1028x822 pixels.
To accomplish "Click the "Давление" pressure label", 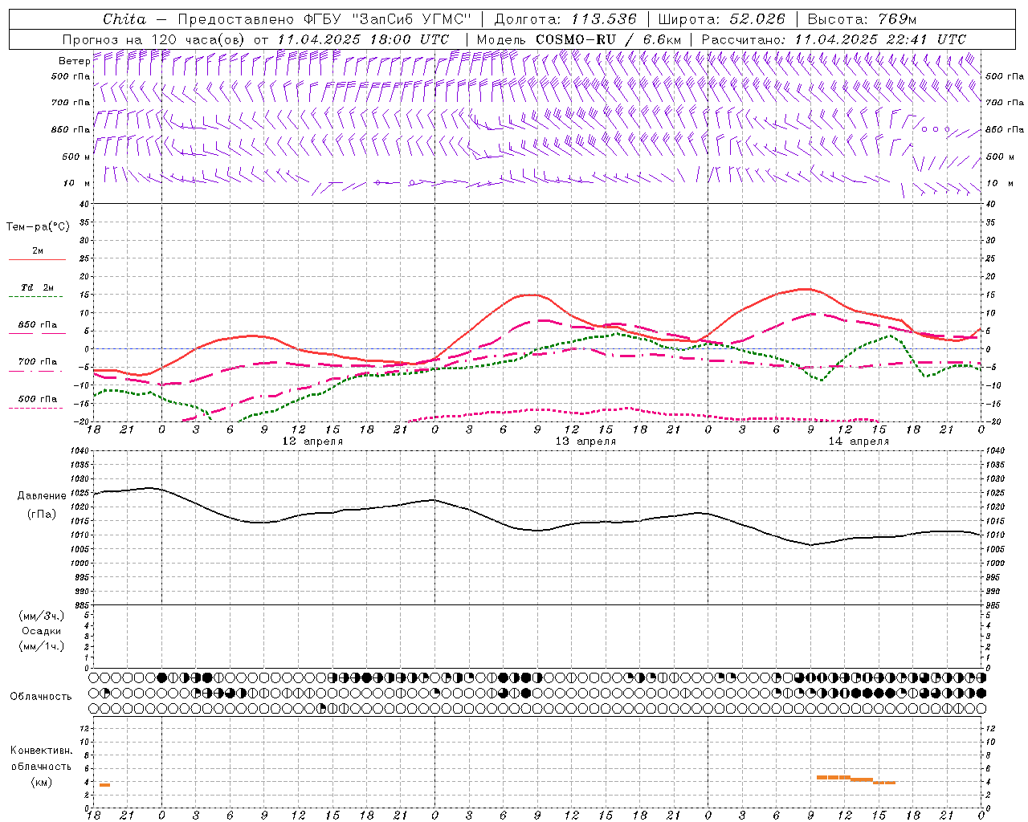I will (42, 496).
